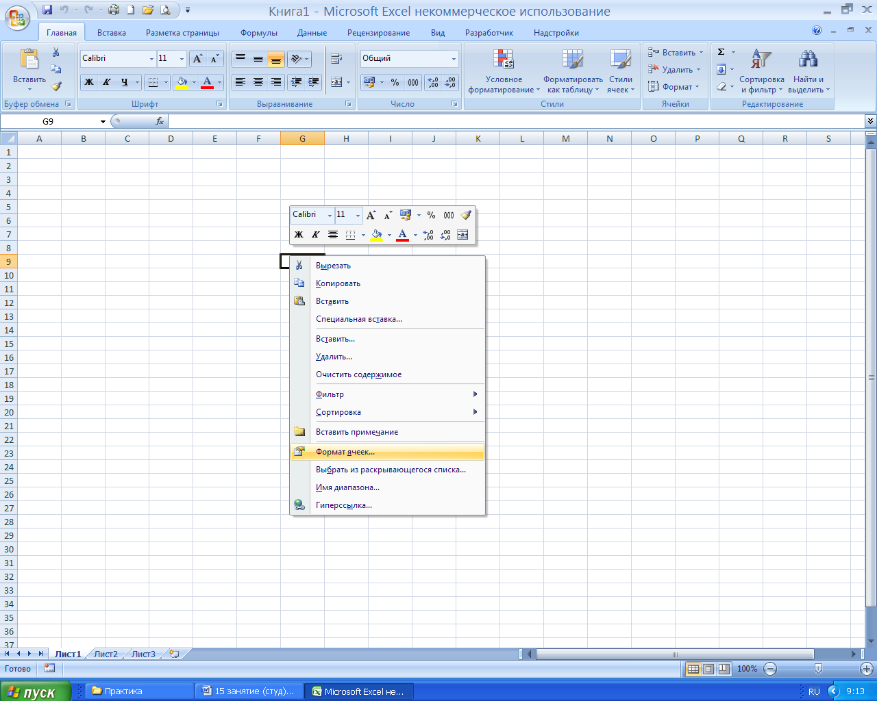Click the ribbon Cut scissors icon
This screenshot has width=877, height=701.
[56, 53]
